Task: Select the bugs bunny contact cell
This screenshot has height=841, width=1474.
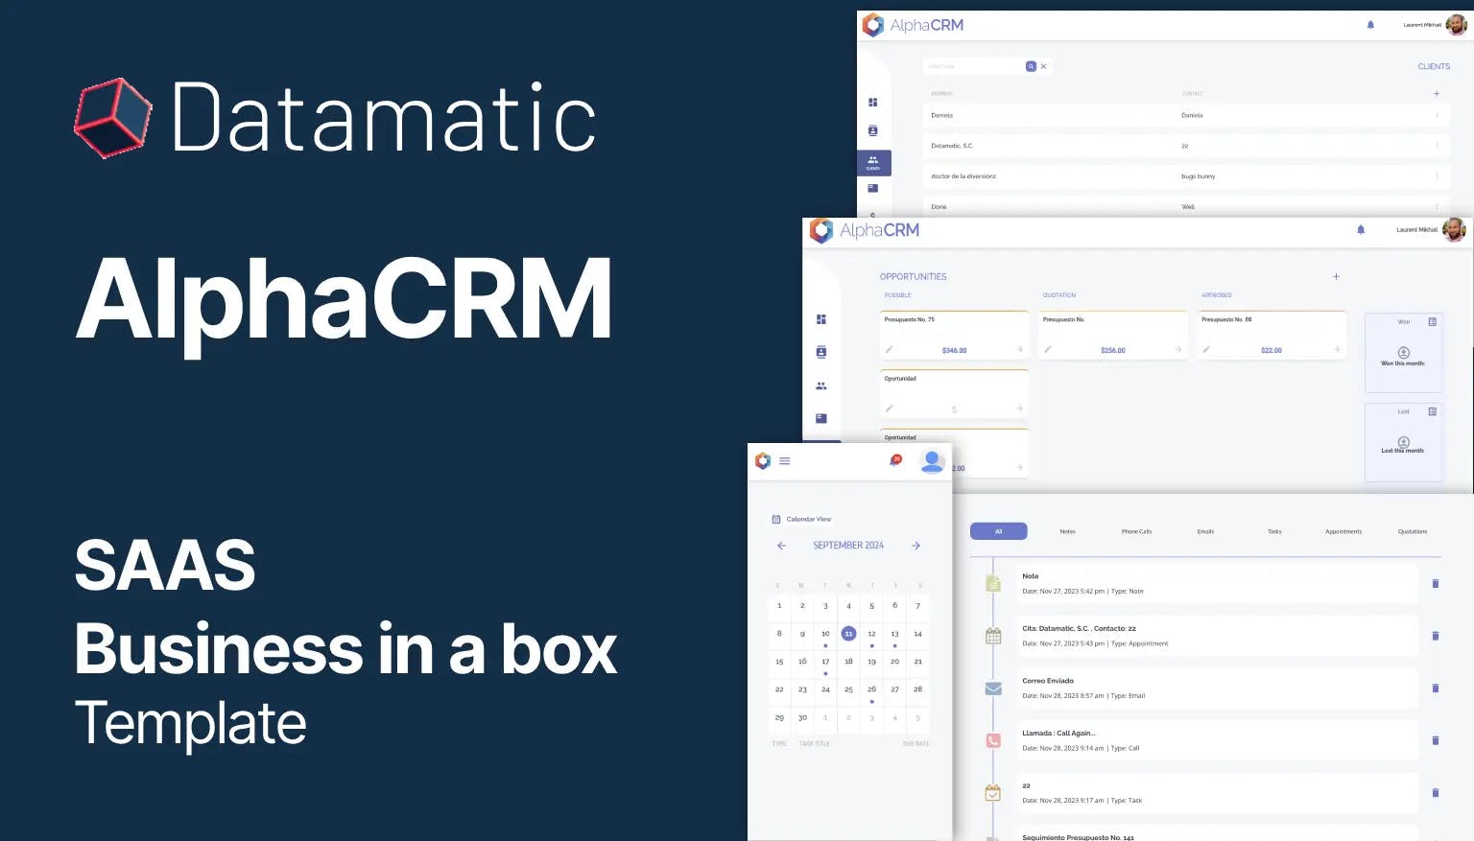Action: [x=1198, y=176]
